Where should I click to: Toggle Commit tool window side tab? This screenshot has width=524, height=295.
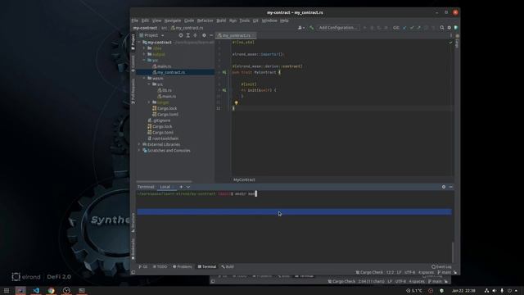[x=133, y=64]
